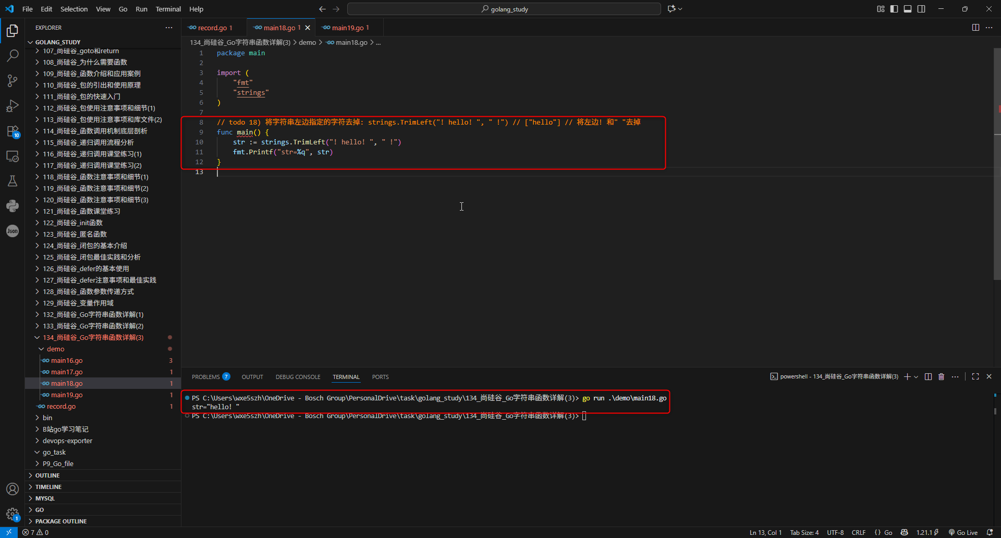The width and height of the screenshot is (1001, 538).
Task: Open the Run and Debug view
Action: click(13, 106)
